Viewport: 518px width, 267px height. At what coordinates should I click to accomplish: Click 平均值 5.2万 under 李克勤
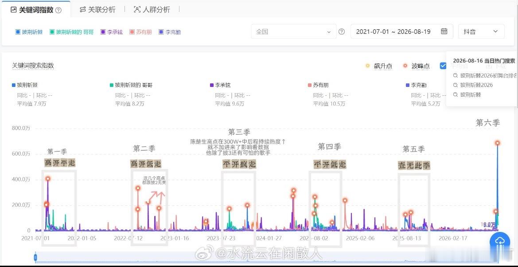(425, 103)
